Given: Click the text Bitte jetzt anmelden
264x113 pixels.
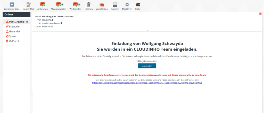Looking at the screenshot, I should 147,61.
